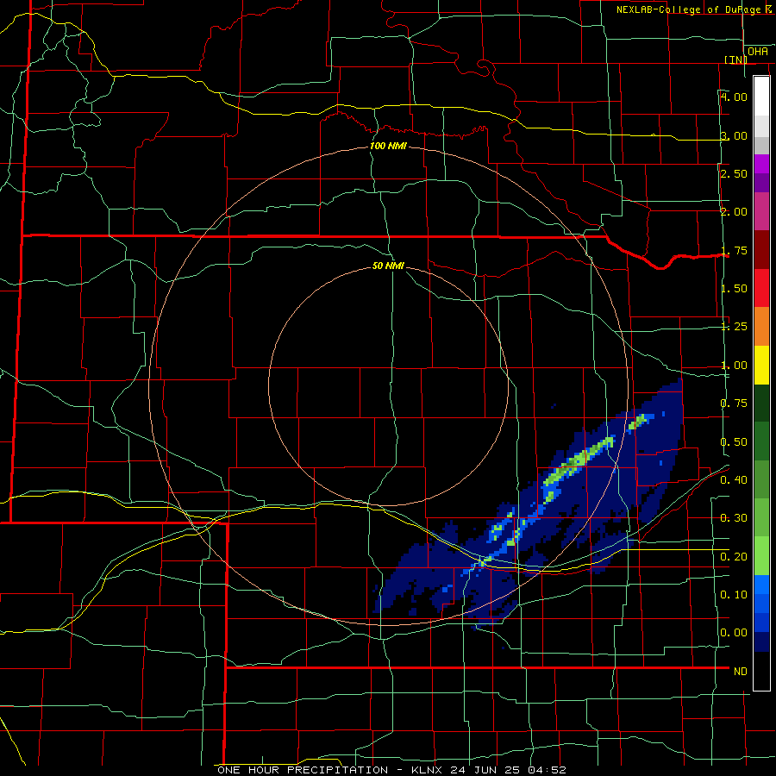Viewport: 776px width, 776px height.
Task: Click the [IN] units label
Action: point(735,59)
